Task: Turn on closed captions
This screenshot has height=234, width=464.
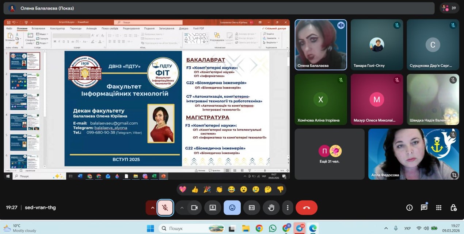Action: click(x=251, y=208)
